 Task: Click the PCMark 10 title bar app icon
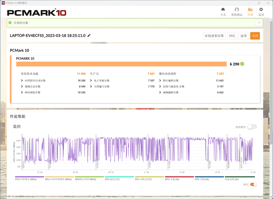tap(3, 3)
